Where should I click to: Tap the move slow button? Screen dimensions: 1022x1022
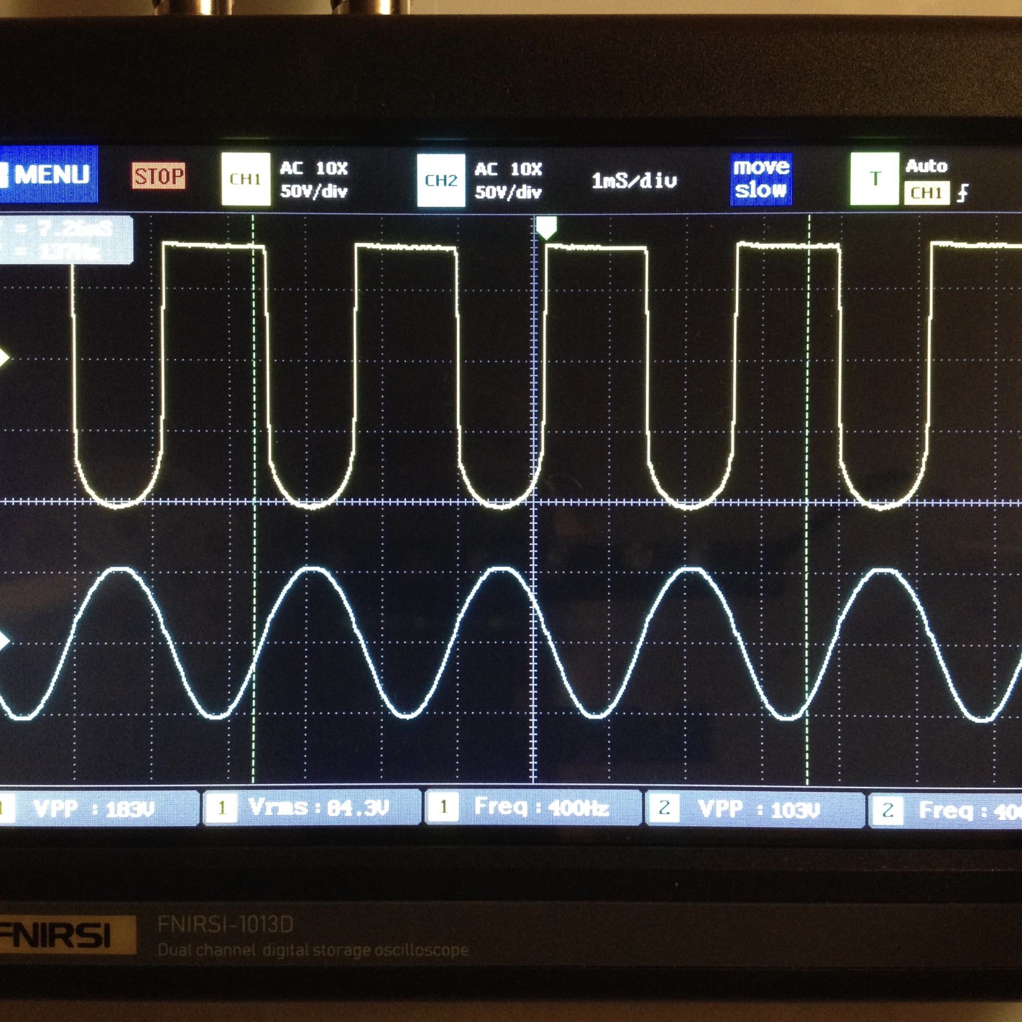pos(761,179)
